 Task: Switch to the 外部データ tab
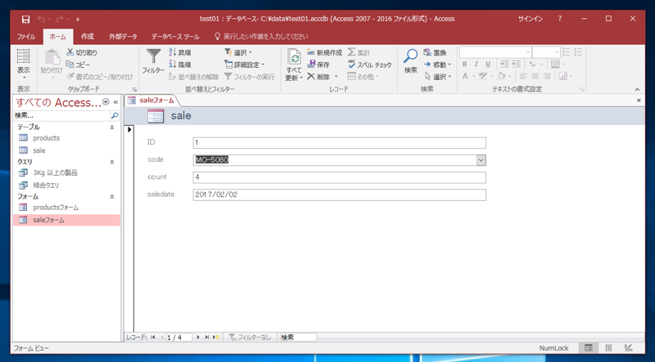coord(123,37)
